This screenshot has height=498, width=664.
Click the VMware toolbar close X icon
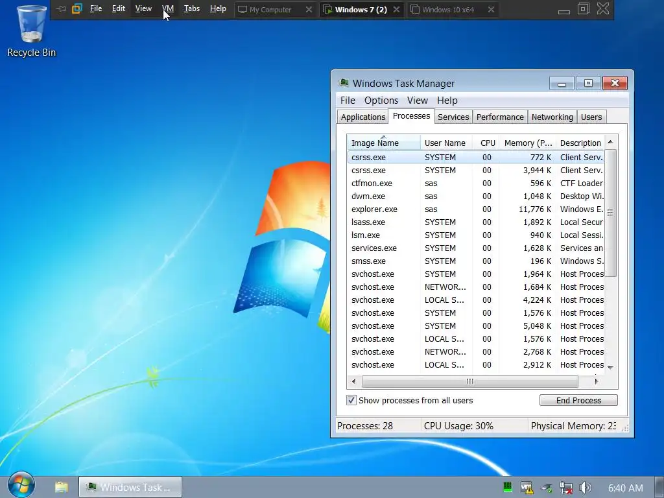pyautogui.click(x=603, y=8)
